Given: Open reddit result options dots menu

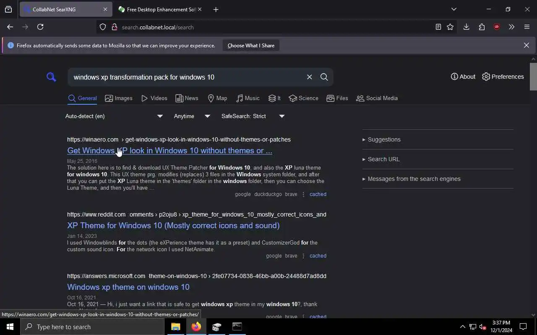Looking at the screenshot, I should tap(303, 256).
